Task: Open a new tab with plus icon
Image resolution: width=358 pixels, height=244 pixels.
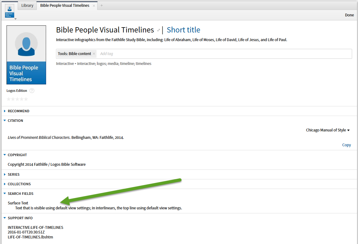Action: pos(101,6)
